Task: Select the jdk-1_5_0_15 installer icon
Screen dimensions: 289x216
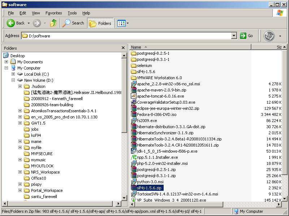Action: coord(133,151)
